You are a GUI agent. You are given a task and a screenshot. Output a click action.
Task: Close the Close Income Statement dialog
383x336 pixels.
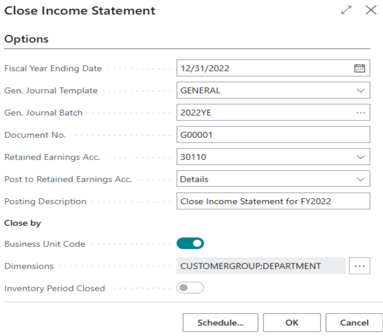[x=370, y=11]
